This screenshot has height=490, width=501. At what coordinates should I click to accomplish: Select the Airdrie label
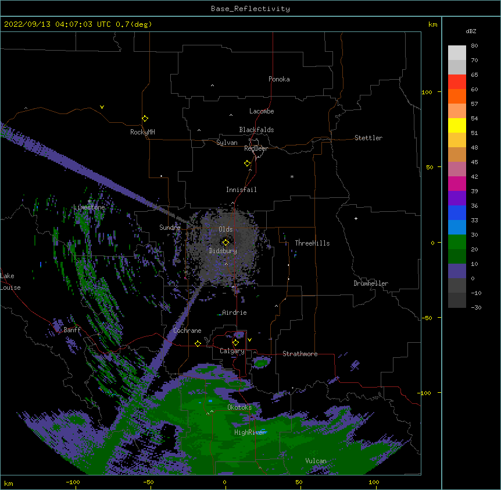tap(234, 313)
